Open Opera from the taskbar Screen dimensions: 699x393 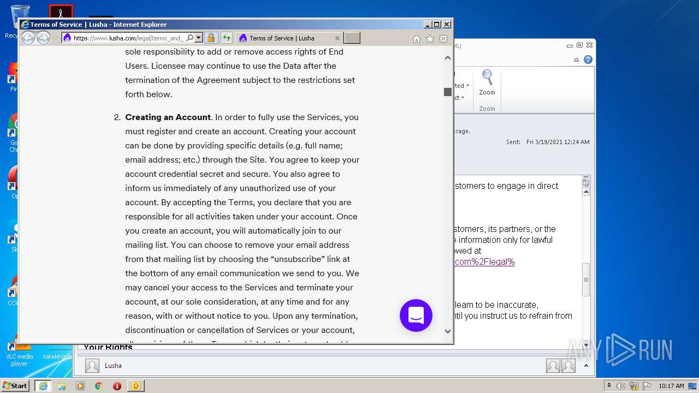(117, 386)
